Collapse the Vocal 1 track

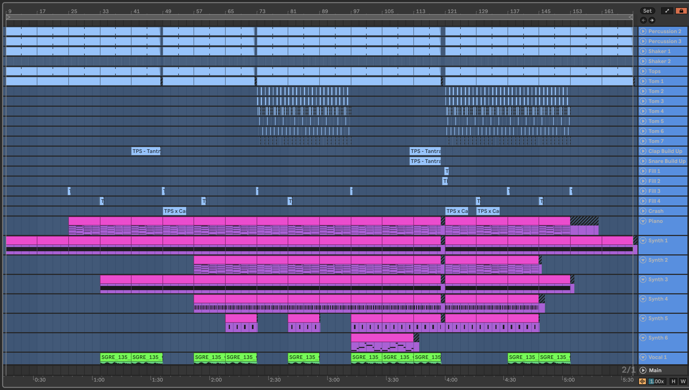click(643, 357)
